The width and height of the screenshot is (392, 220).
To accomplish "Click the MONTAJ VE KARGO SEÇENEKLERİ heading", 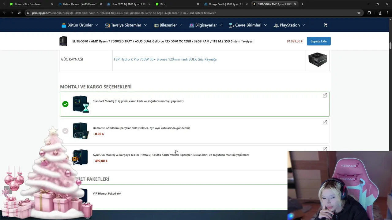I will click(x=96, y=87).
